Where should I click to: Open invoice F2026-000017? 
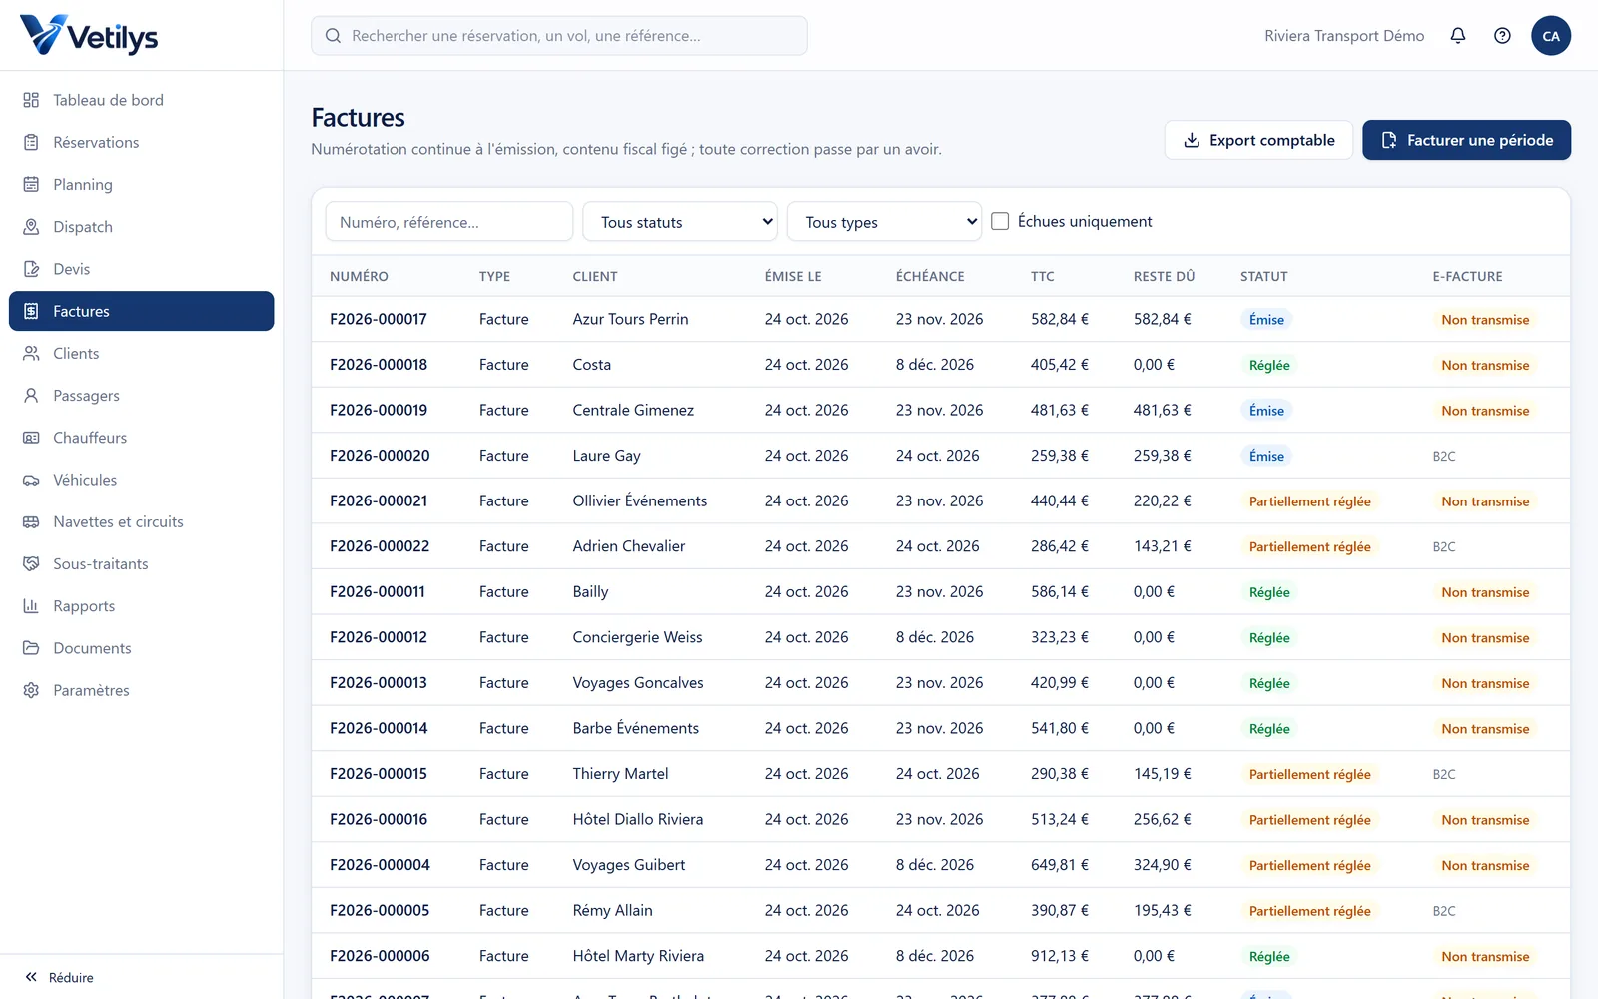coord(379,319)
